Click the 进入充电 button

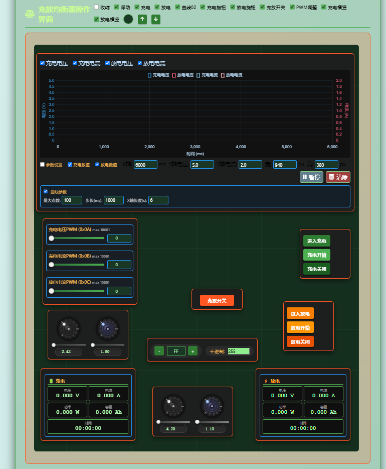coord(317,241)
